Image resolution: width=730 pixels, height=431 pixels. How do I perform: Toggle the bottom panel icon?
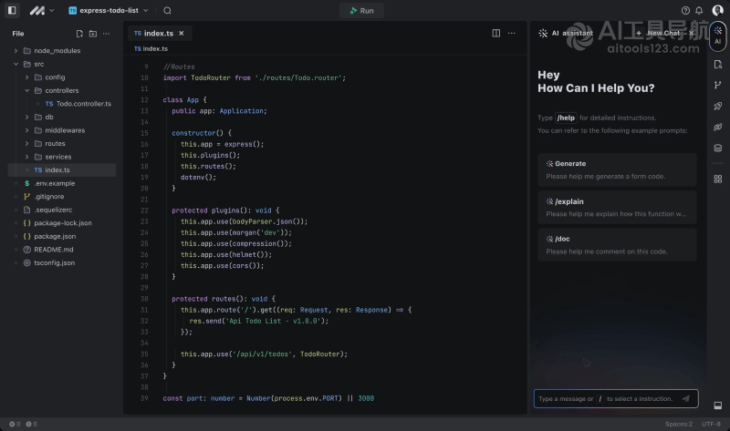[718, 405]
